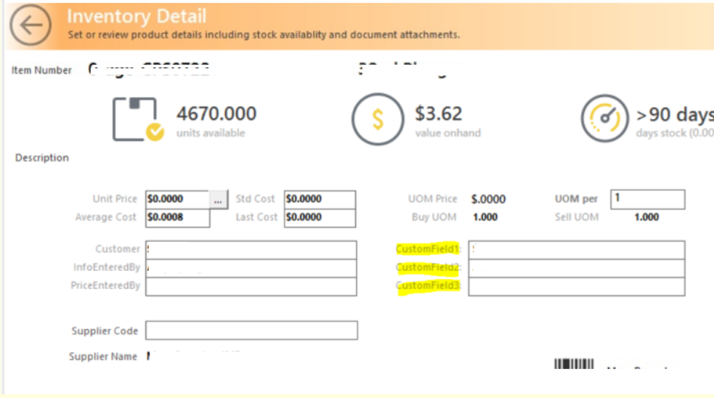Viewport: 714px width, 398px height.
Task: Click the dollar value onhand icon
Action: point(378,119)
